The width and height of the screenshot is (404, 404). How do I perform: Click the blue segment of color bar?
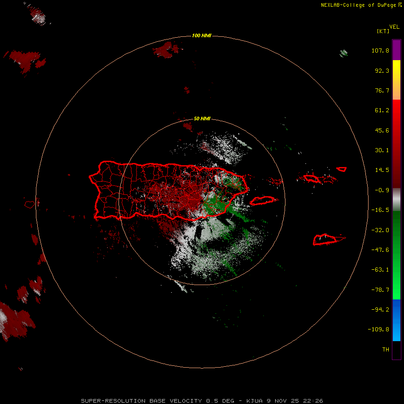coord(396,320)
